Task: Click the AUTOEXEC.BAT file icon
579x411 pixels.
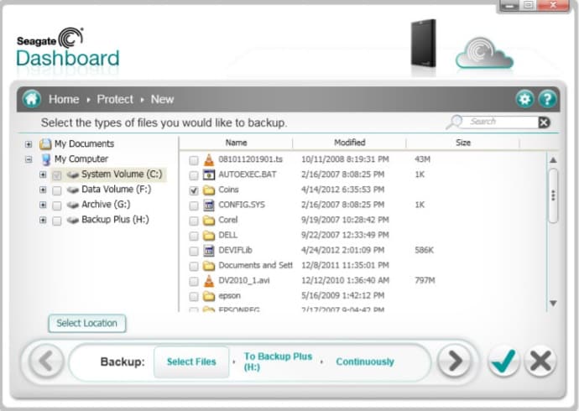Action: click(x=209, y=174)
